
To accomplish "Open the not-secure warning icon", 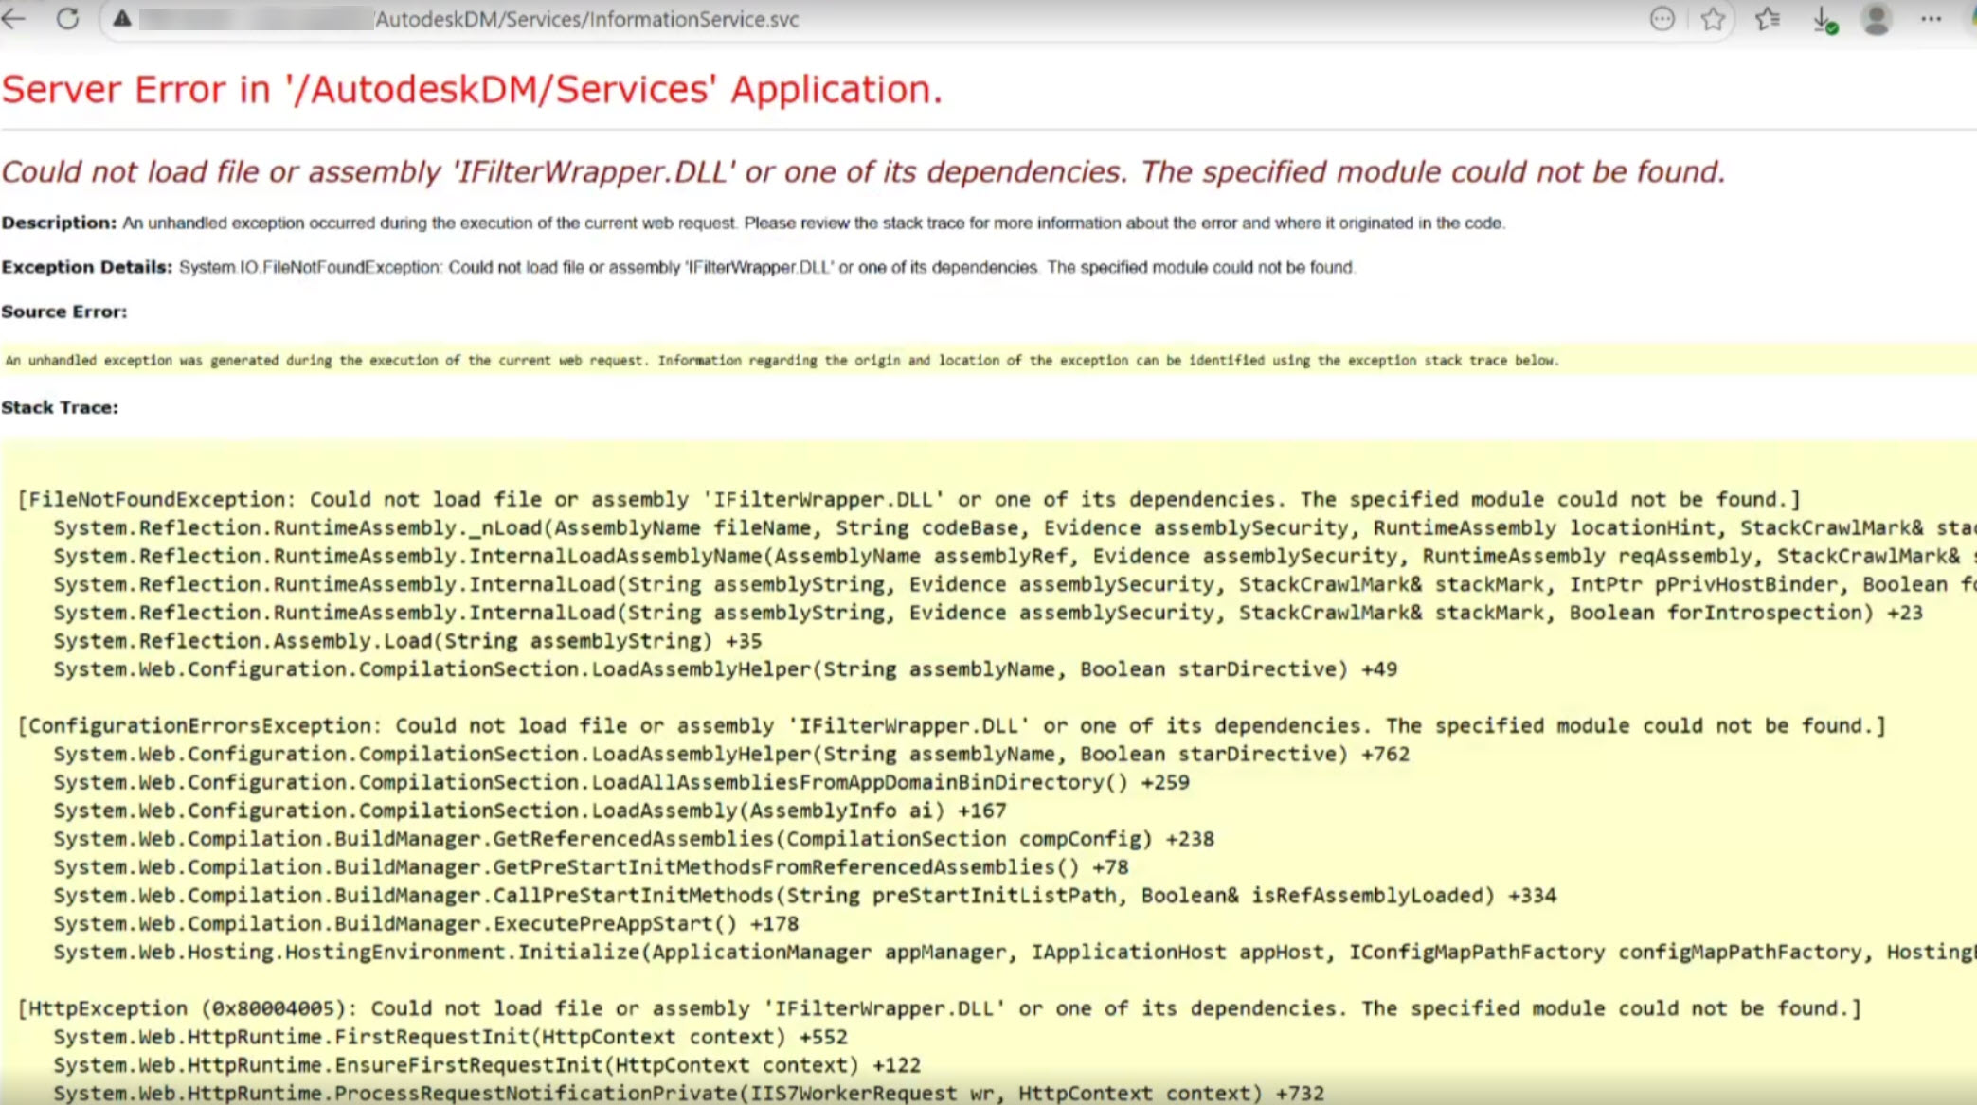I will point(122,19).
